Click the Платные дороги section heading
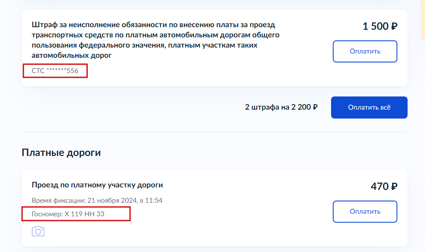425x252 pixels. coord(61,153)
